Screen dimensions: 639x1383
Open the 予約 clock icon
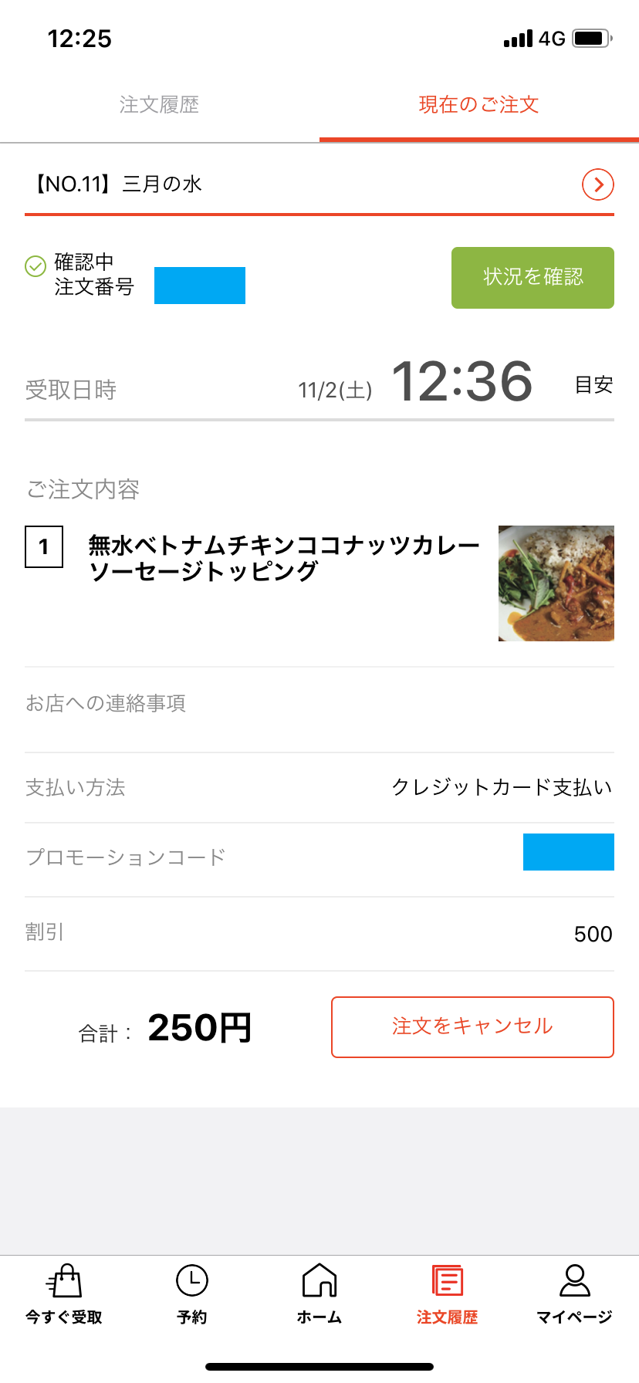192,1282
